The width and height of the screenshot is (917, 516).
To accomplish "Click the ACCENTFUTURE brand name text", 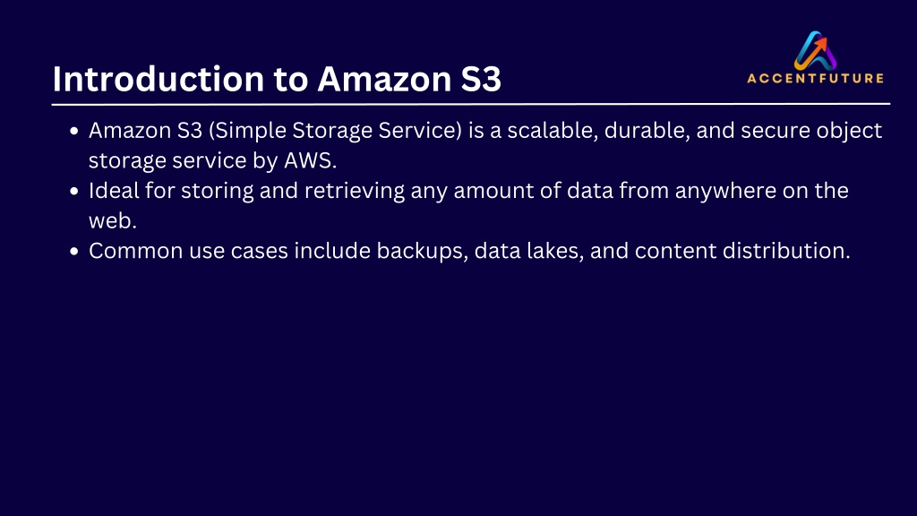I will pyautogui.click(x=815, y=79).
